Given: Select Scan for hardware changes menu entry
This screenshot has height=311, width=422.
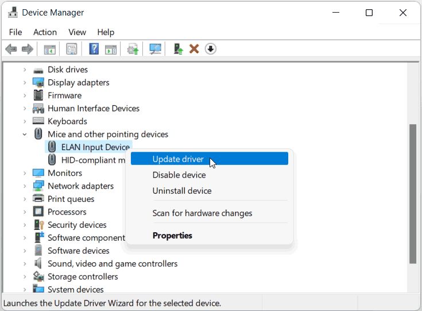Looking at the screenshot, I should point(210,213).
